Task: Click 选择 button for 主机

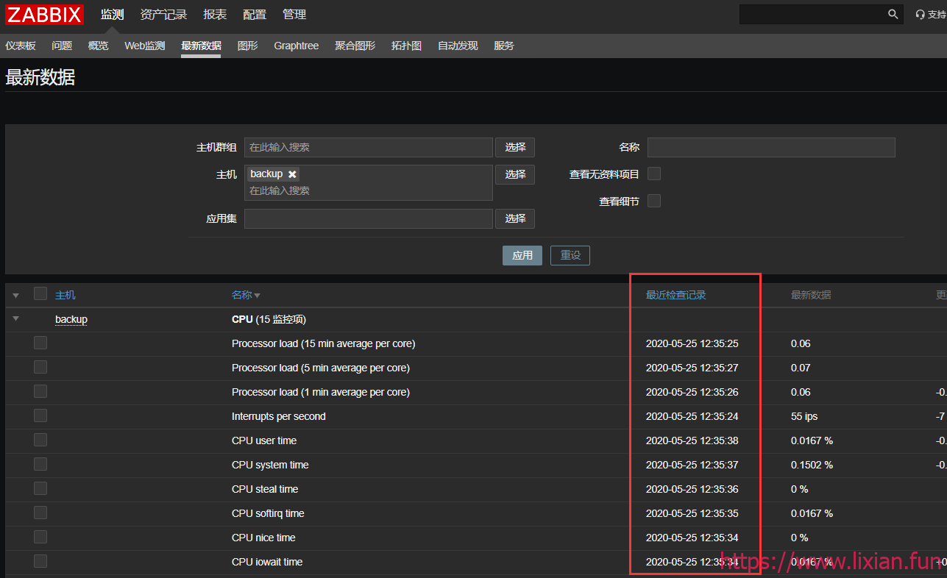Action: click(x=515, y=174)
